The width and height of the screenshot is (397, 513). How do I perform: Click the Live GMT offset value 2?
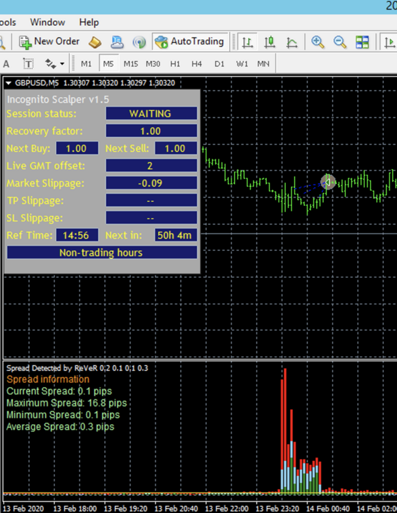click(151, 166)
